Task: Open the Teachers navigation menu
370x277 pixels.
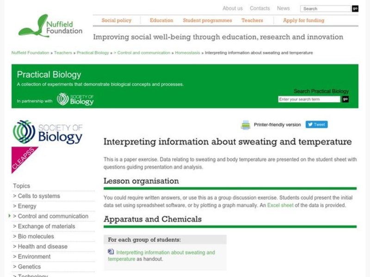Action: point(253,20)
